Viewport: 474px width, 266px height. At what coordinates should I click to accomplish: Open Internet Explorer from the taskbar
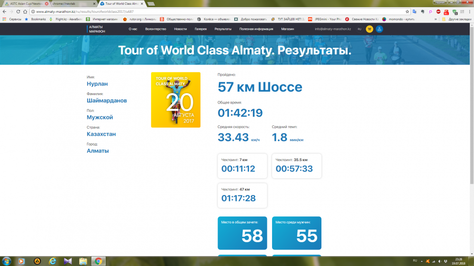point(53,261)
